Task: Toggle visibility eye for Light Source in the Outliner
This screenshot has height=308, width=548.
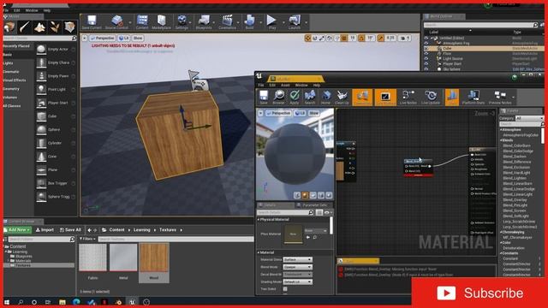Action: (426, 59)
